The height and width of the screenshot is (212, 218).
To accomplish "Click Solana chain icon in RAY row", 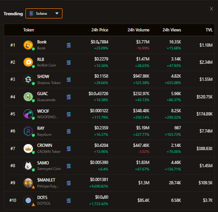I will (x=69, y=131).
